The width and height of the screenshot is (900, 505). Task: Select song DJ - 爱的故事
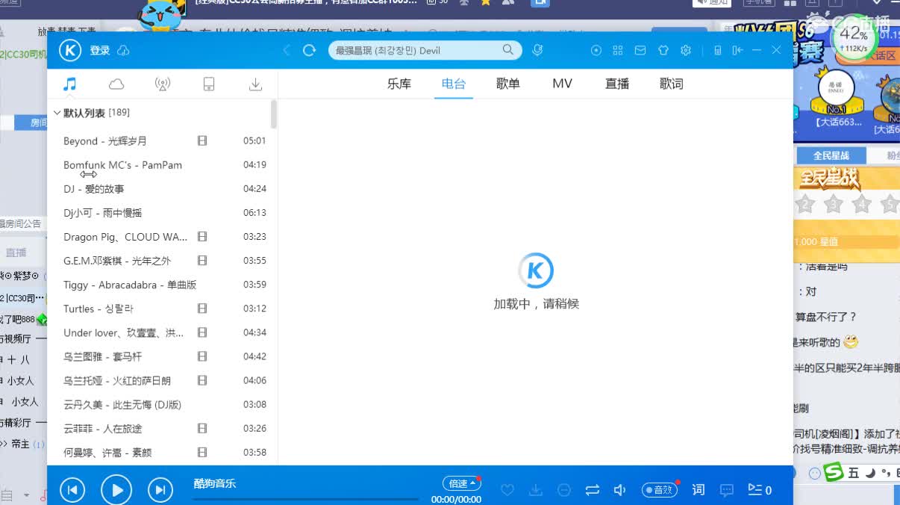[93, 189]
